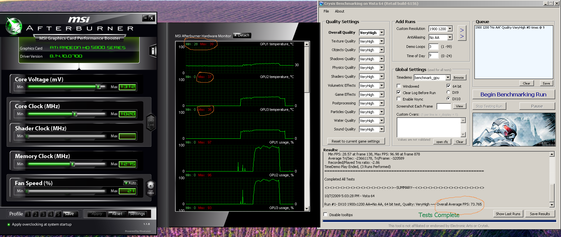Click the View screenshot button

[x=459, y=106]
